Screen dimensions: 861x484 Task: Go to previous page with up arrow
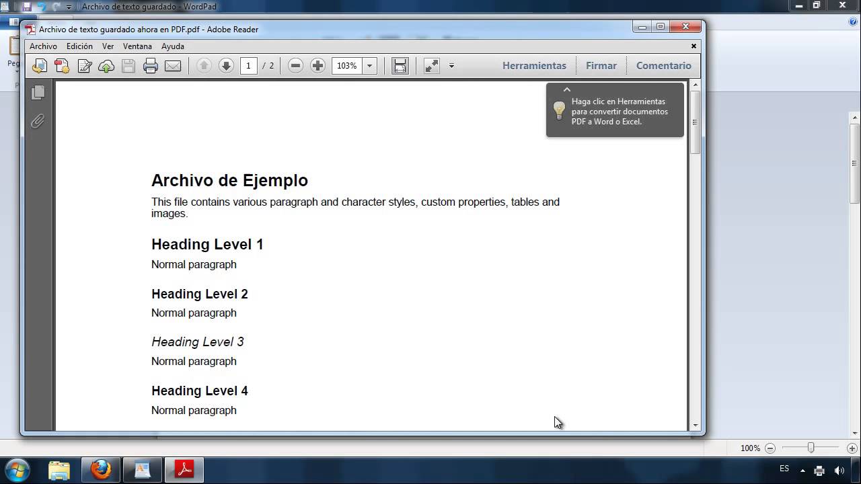coord(204,66)
